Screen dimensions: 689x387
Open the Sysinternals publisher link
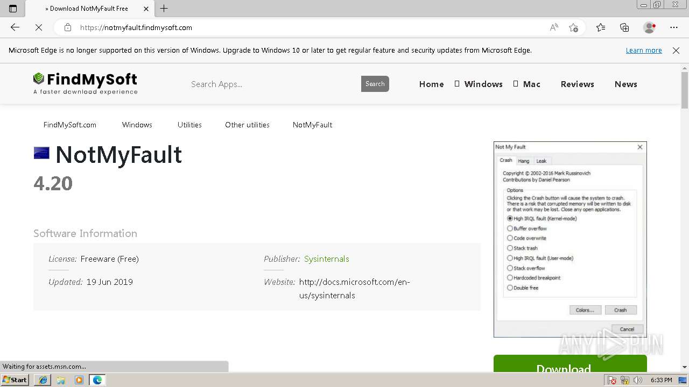tap(327, 259)
